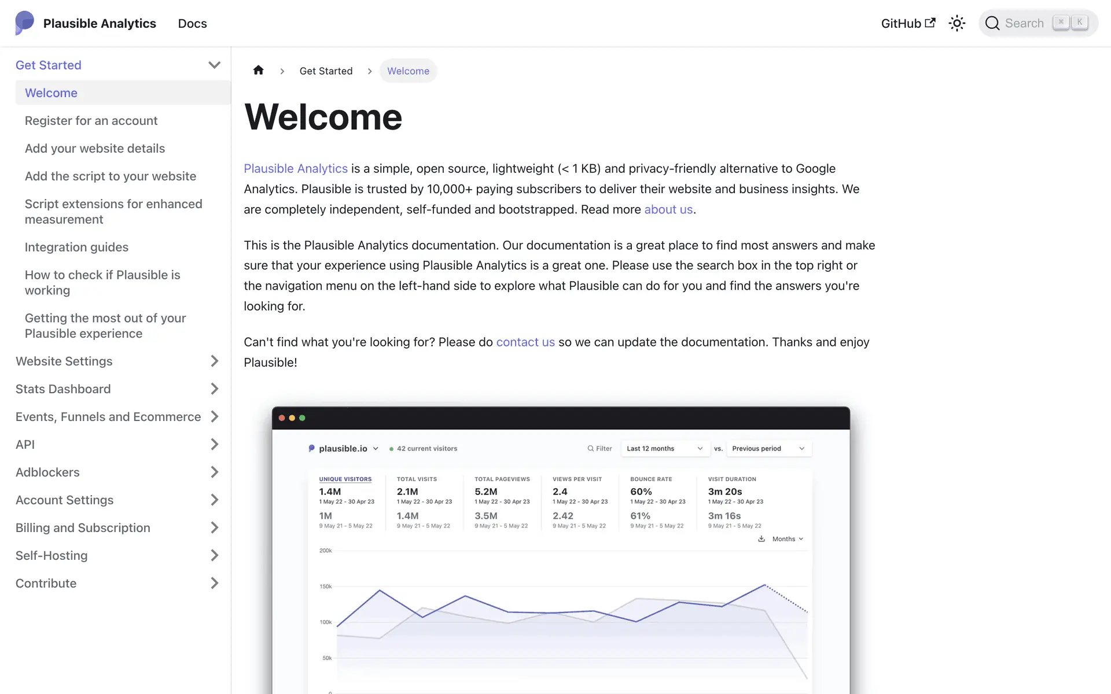Image resolution: width=1111 pixels, height=694 pixels.
Task: Expand the API section arrow
Action: (x=214, y=444)
